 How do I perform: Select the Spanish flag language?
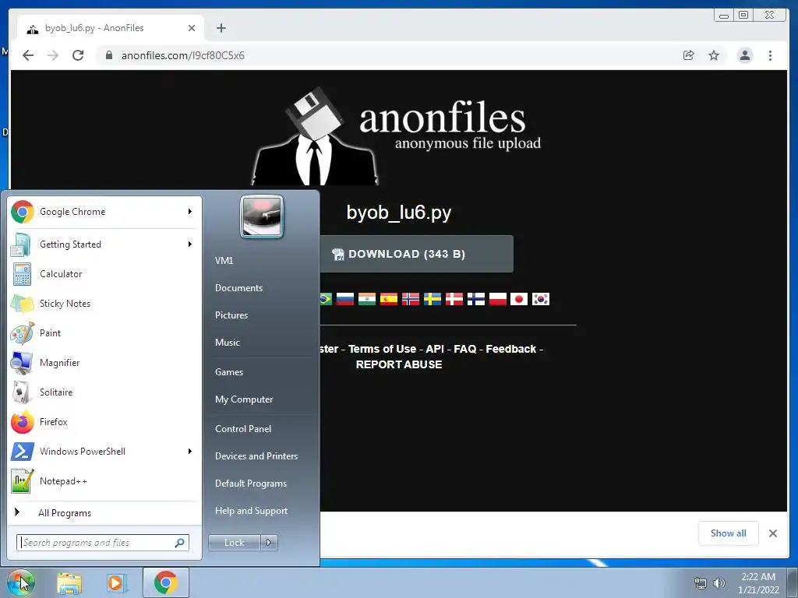tap(389, 299)
